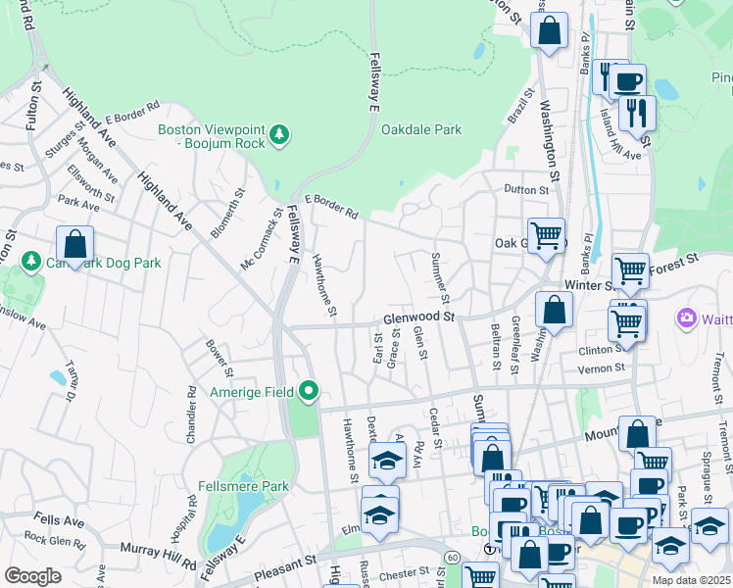
Task: Click the Mc Cormack St label
Action: 263,239
